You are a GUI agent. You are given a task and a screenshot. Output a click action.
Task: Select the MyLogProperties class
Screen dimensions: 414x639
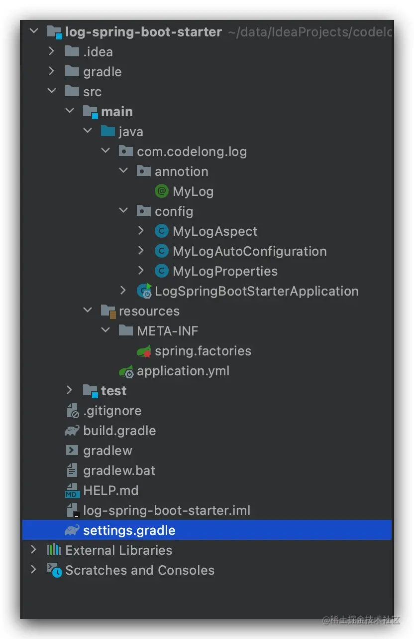tap(225, 271)
